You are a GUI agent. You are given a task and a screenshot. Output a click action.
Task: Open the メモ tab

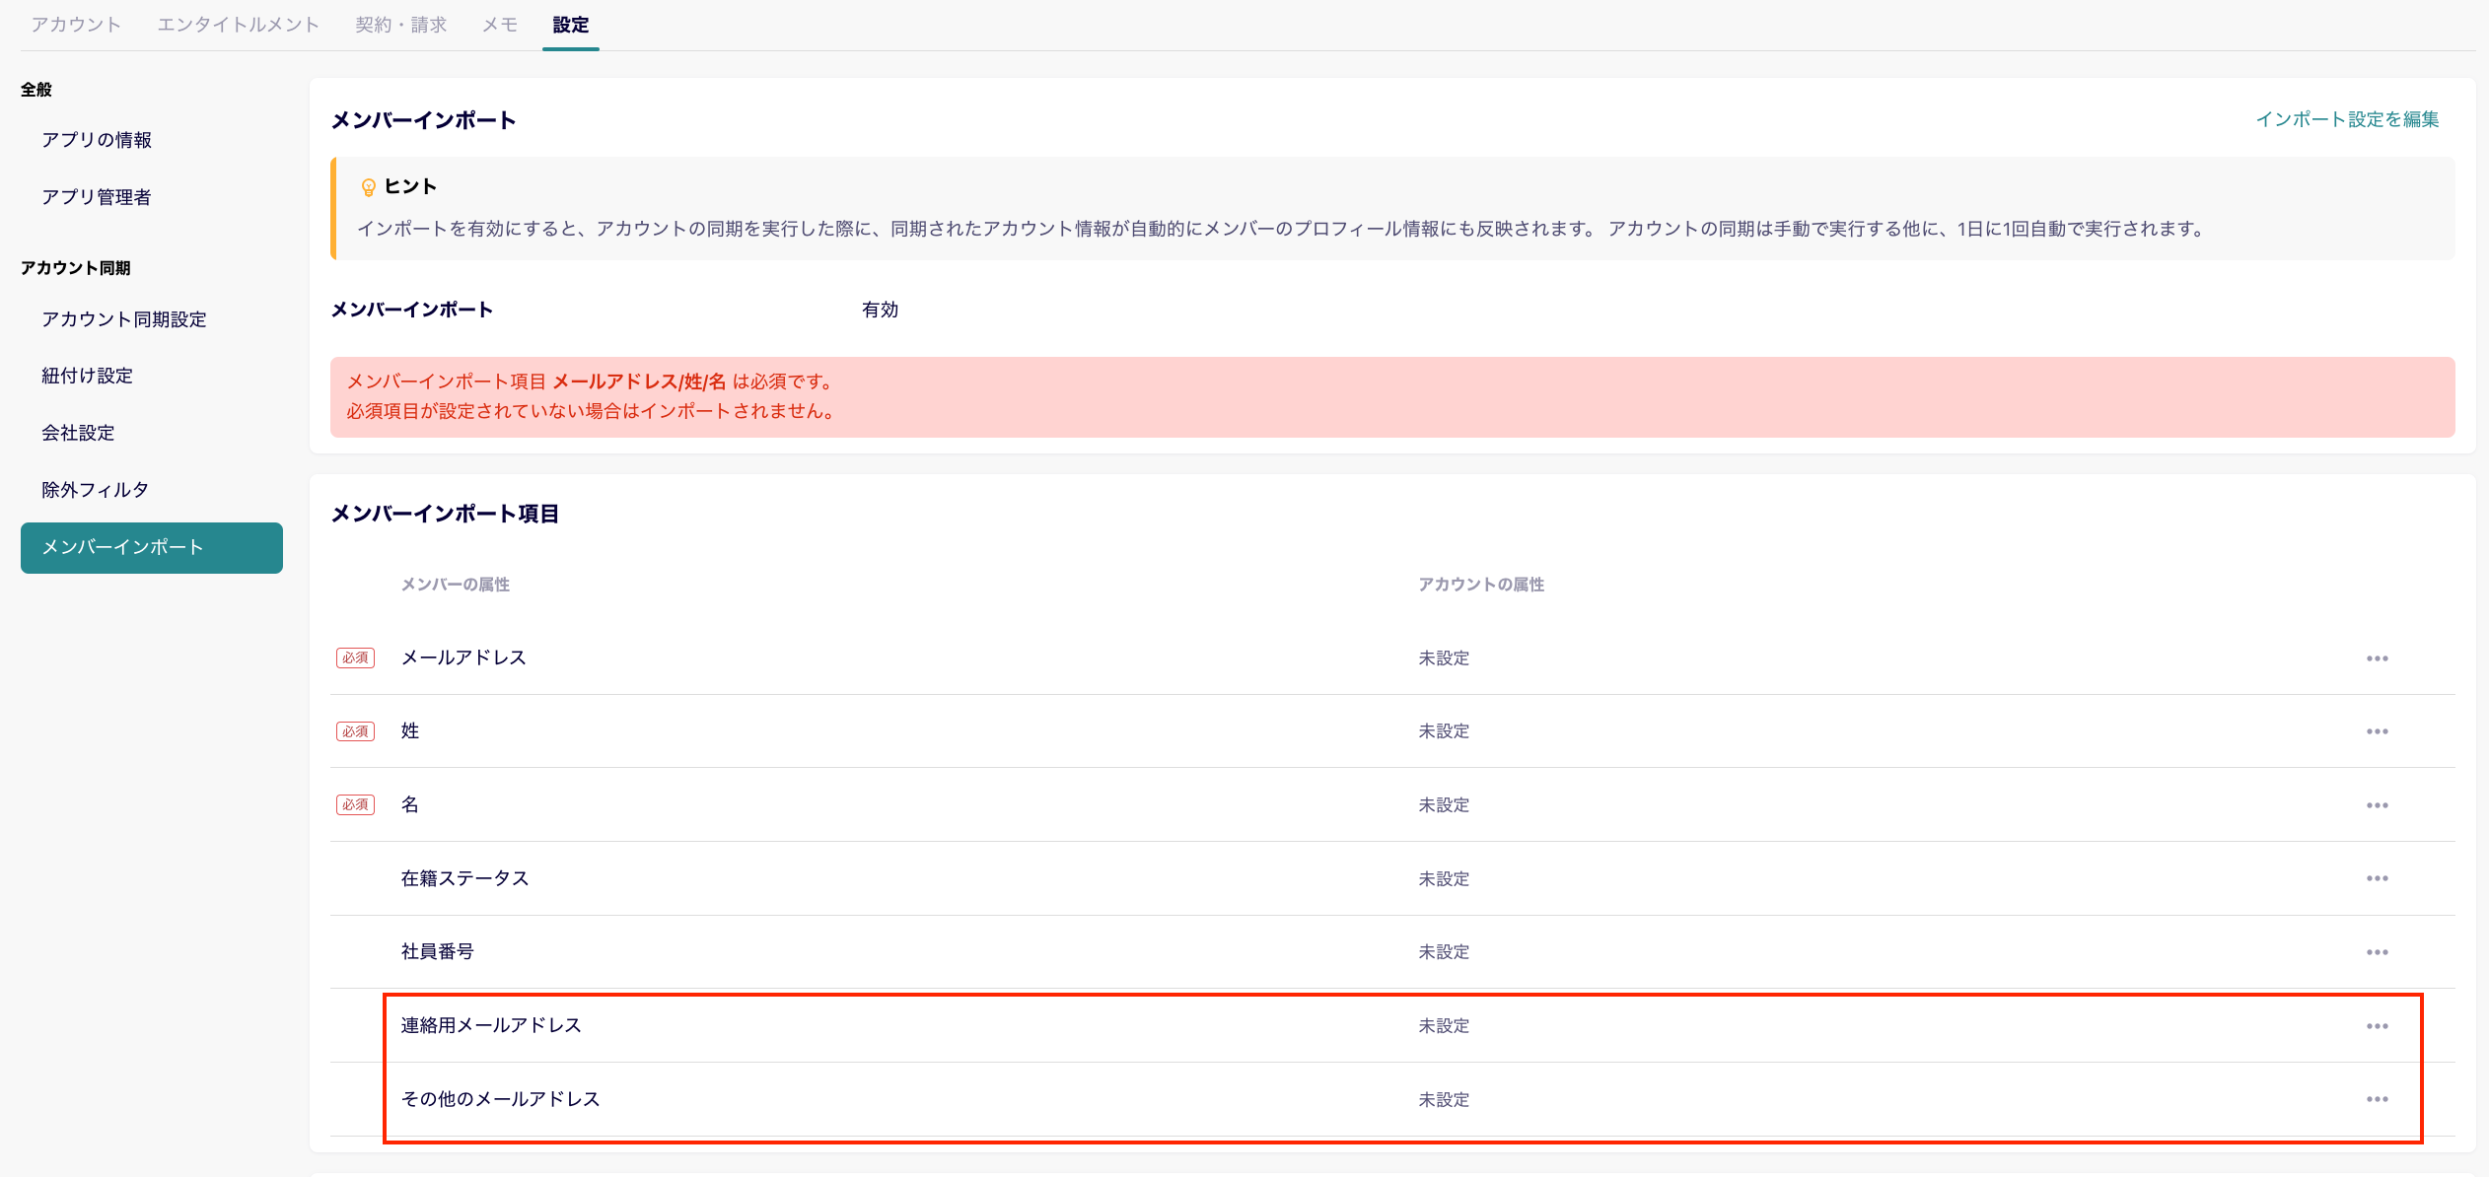(x=499, y=25)
